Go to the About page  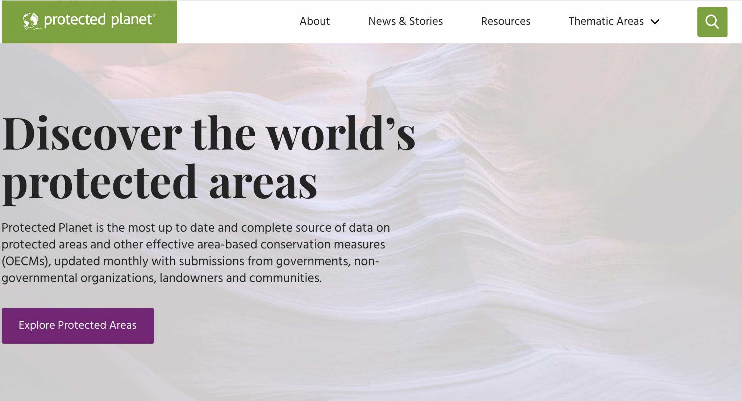click(314, 21)
